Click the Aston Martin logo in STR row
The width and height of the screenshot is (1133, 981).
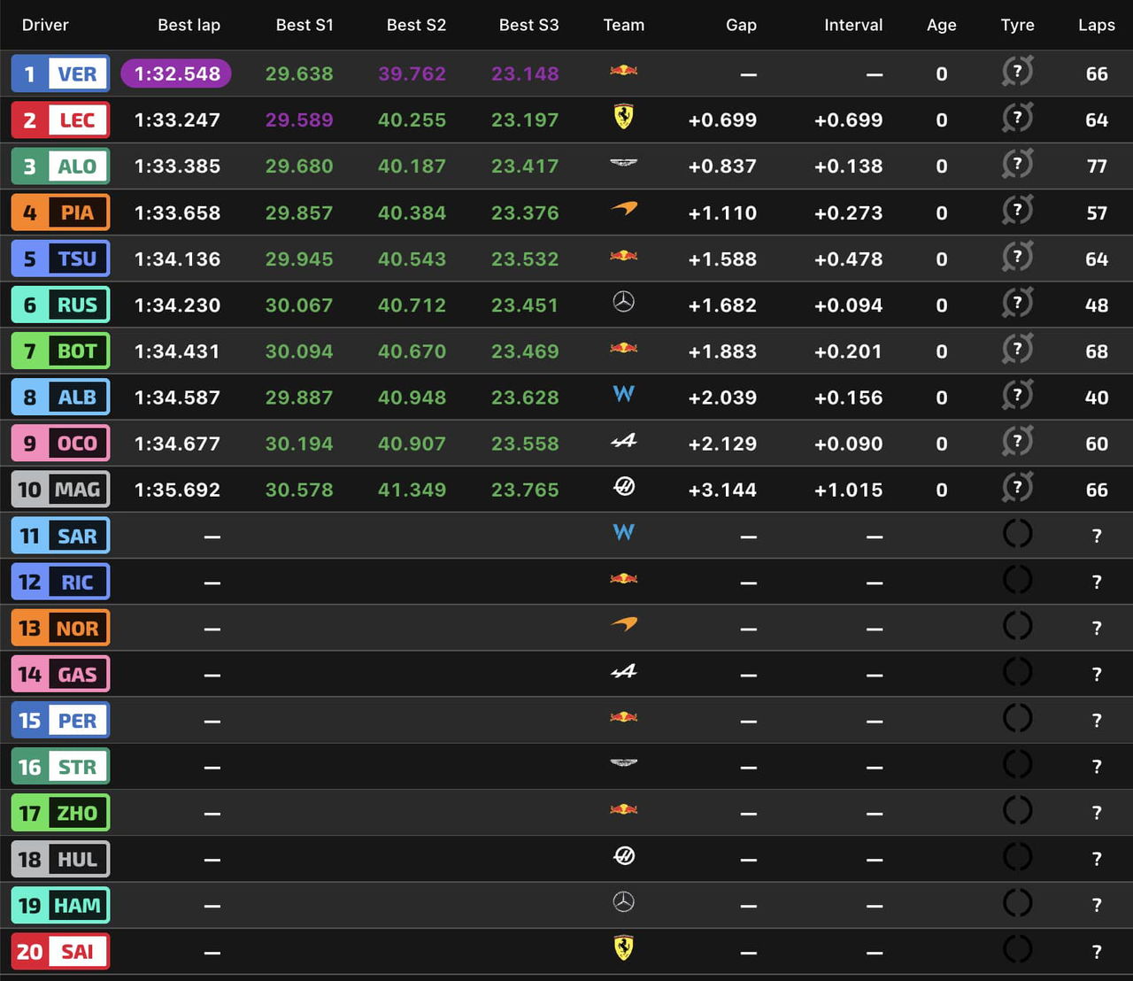624,762
